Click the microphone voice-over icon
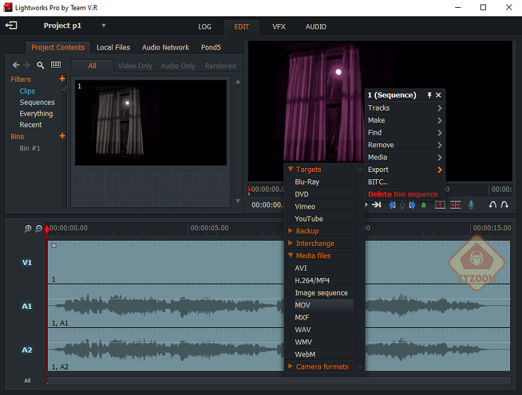The height and width of the screenshot is (395, 522). (x=471, y=205)
